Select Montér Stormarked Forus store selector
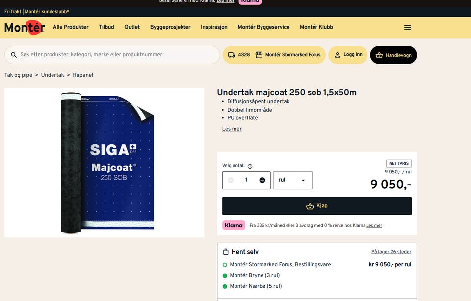 pos(288,55)
